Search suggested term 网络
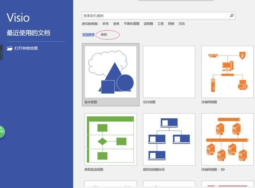255x188 pixels. click(x=171, y=24)
